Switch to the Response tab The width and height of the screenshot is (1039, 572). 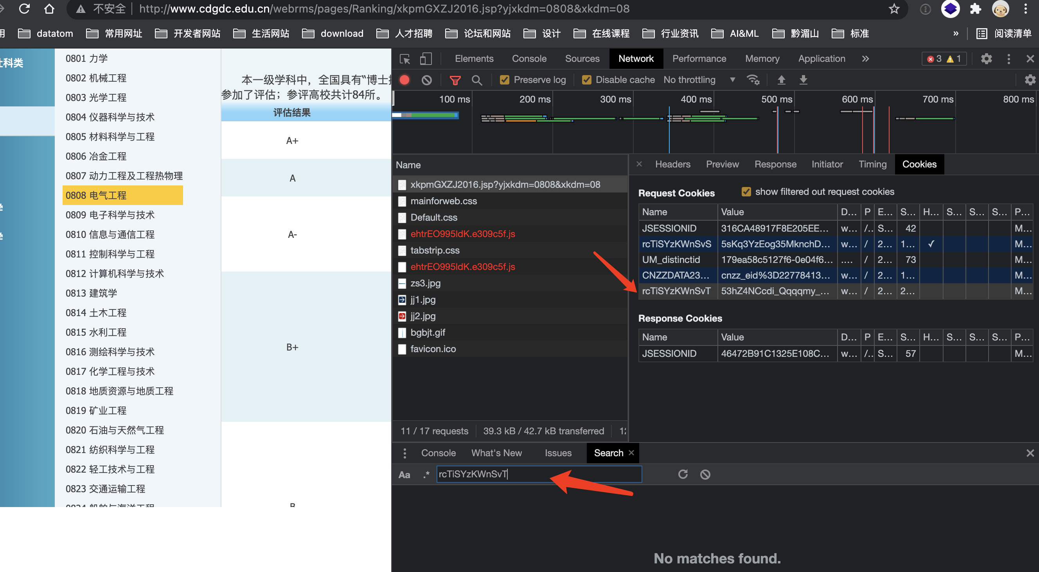pos(775,164)
